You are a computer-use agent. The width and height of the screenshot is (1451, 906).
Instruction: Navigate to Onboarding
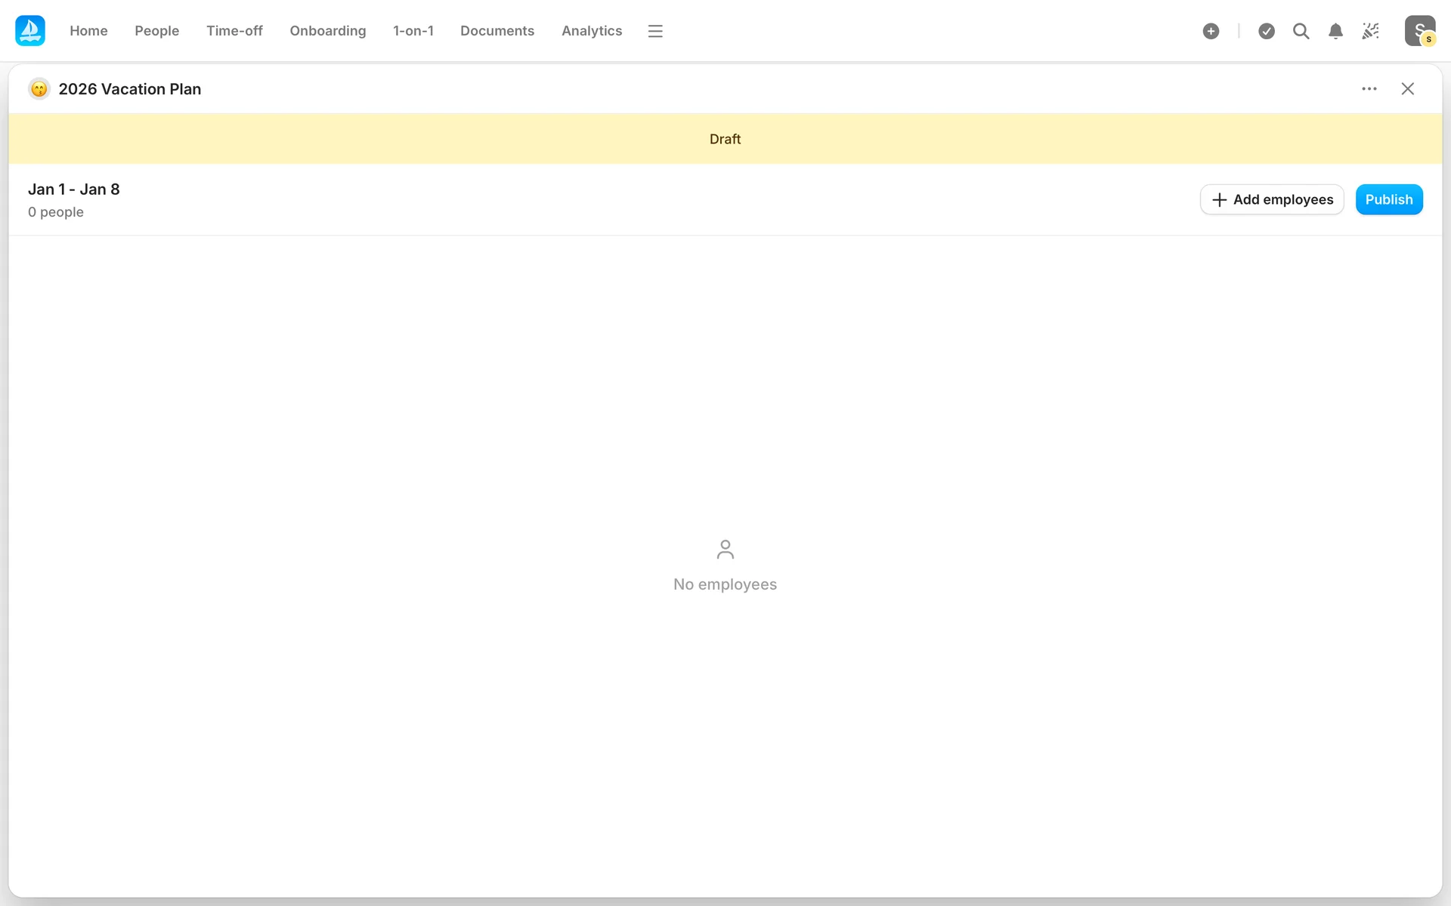click(327, 31)
